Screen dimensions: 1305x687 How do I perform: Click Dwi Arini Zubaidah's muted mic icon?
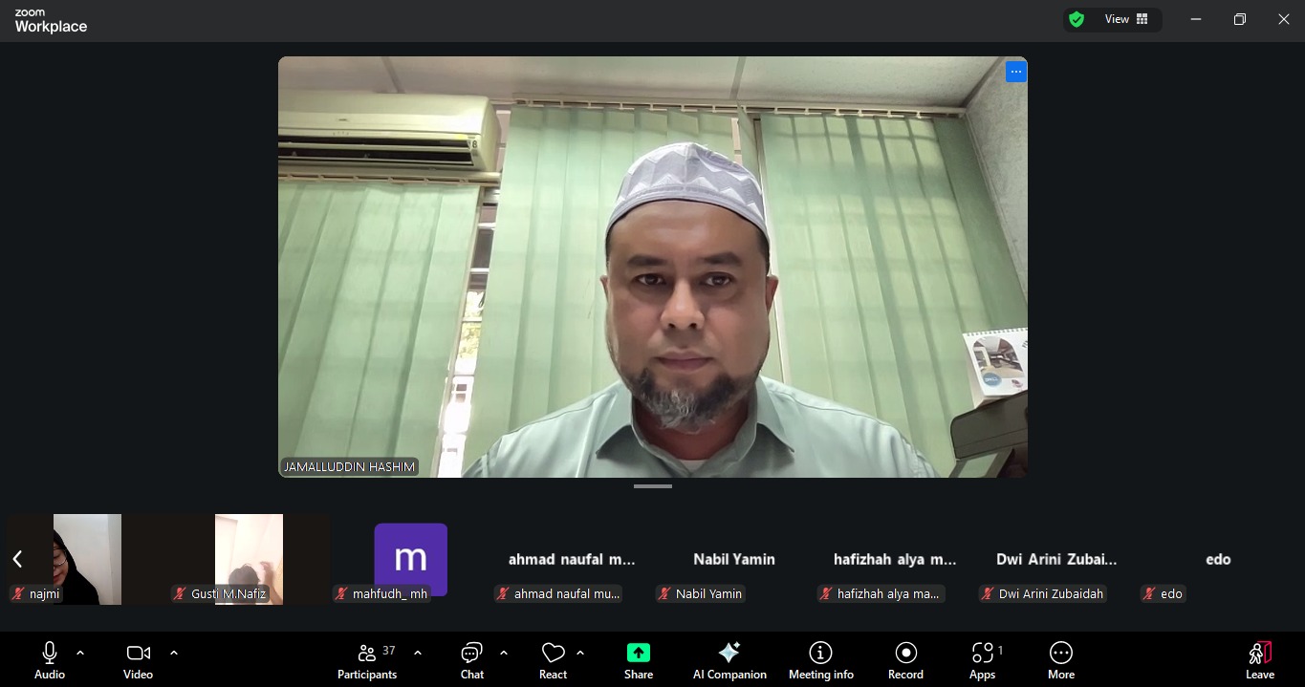988,593
